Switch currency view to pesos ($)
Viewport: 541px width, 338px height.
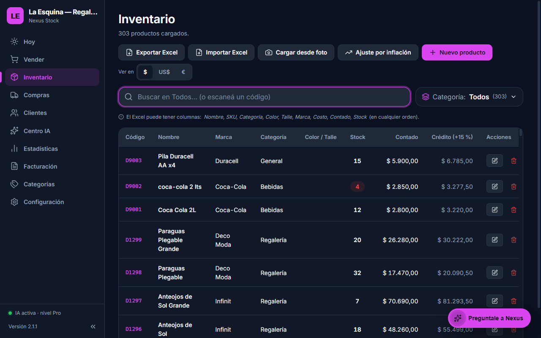click(x=145, y=72)
